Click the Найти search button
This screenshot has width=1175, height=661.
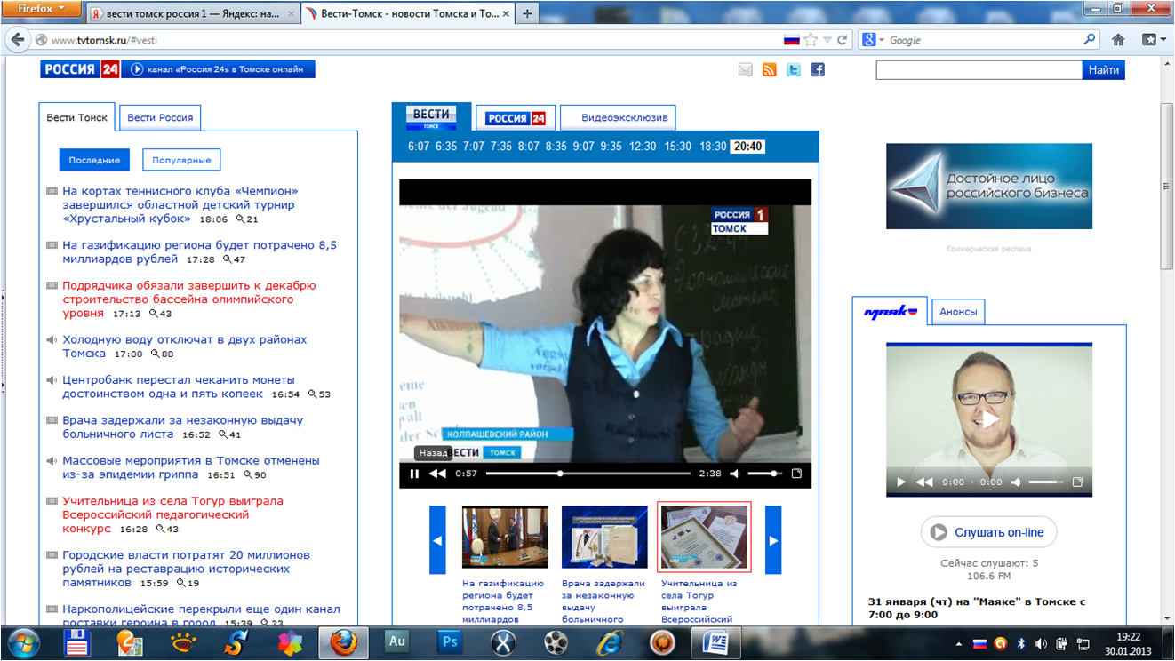[x=1103, y=69]
